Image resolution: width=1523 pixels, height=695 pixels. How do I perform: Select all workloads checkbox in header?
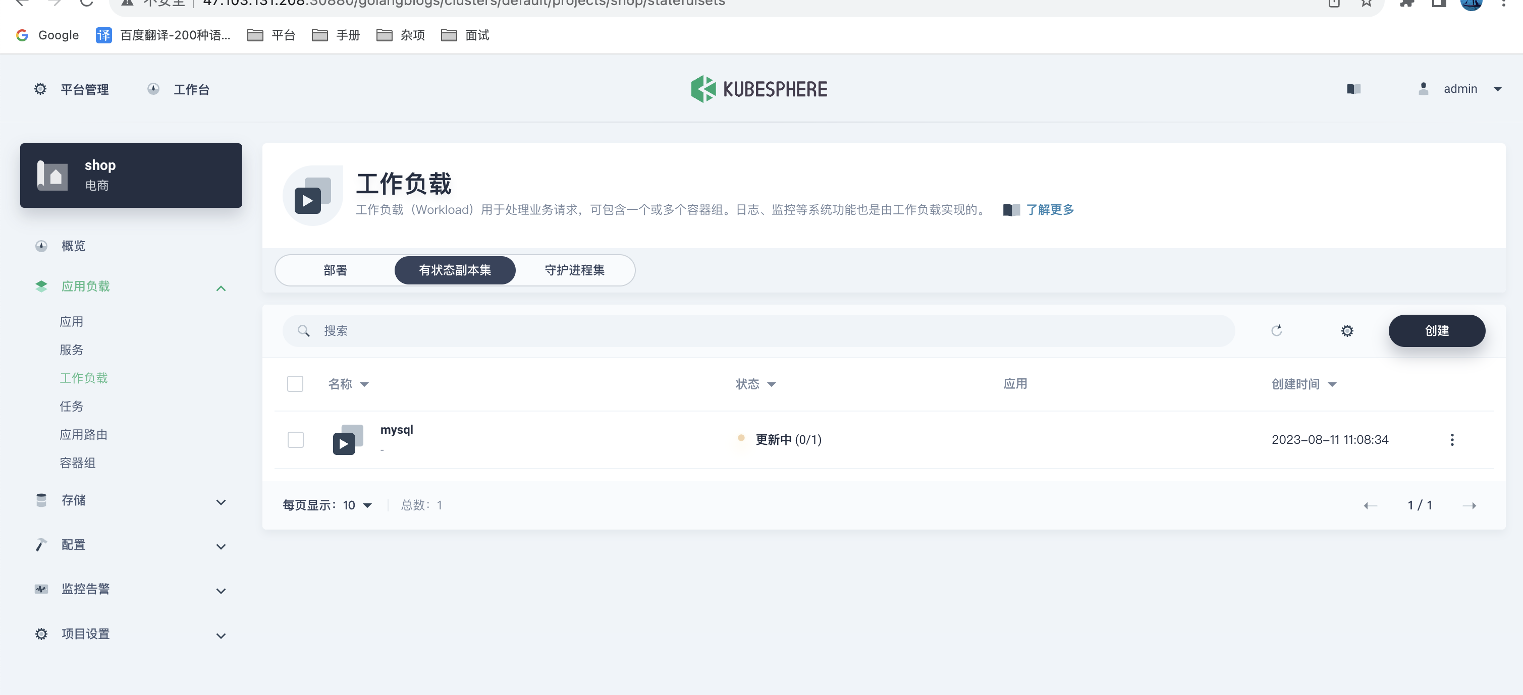coord(295,383)
